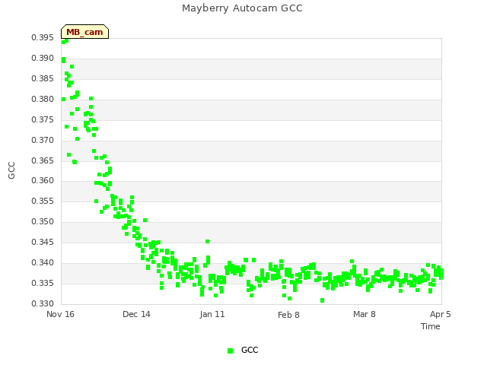487x365 pixels.
Task: Click the chart title Mayberry Autocam GCC
Action: coord(242,8)
